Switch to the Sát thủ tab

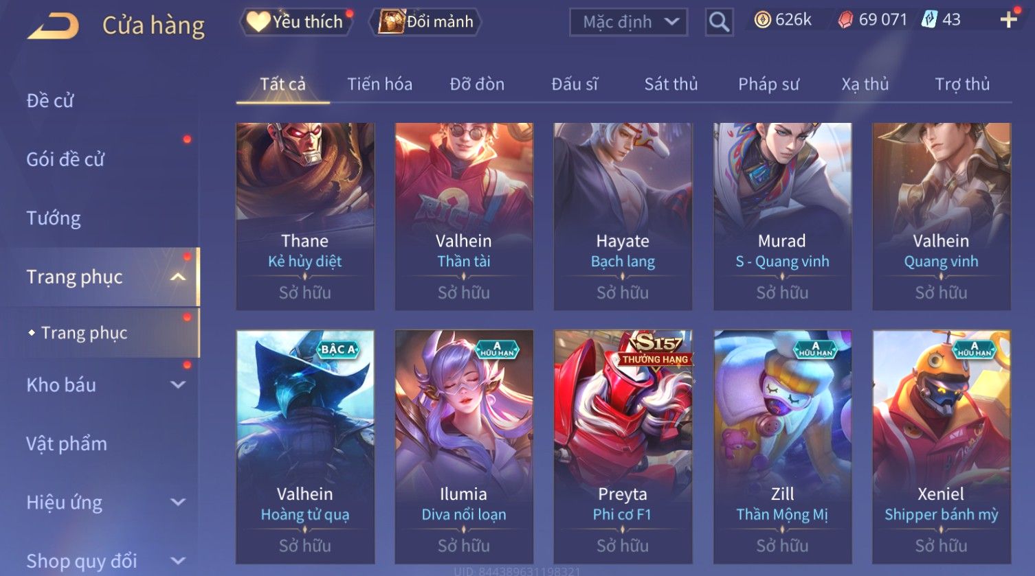[x=671, y=84]
